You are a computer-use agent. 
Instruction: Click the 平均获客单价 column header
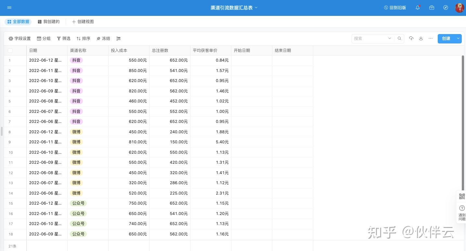click(211, 51)
